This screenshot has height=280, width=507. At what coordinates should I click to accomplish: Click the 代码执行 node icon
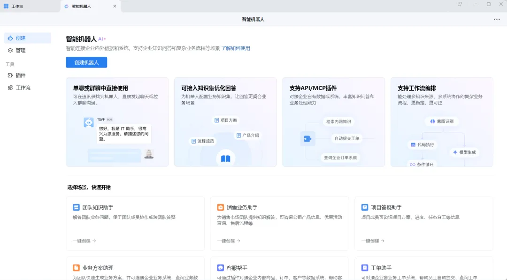point(413,144)
